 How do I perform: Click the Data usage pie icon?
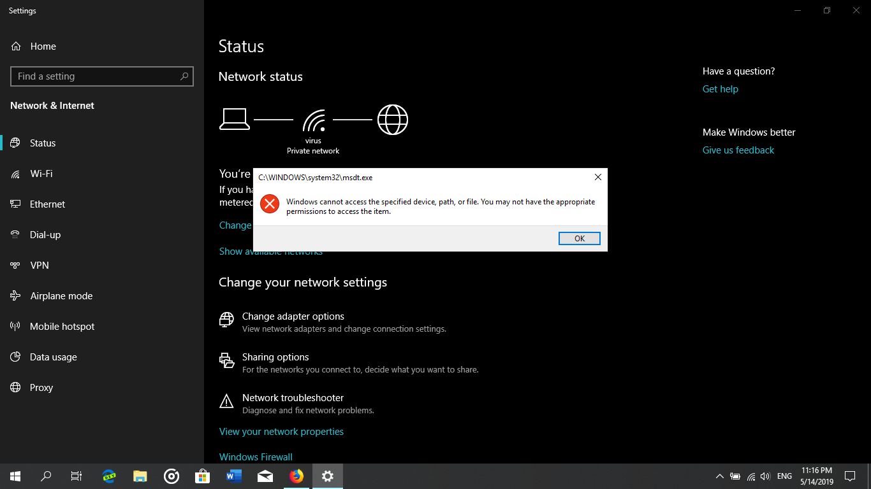pyautogui.click(x=15, y=357)
